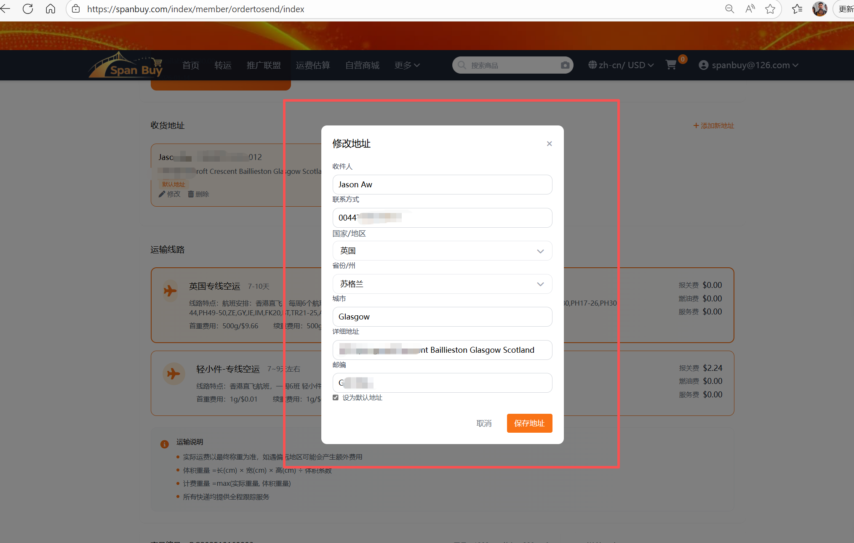Click the browser zoom magnifier icon
This screenshot has height=543, width=854.
[x=730, y=9]
